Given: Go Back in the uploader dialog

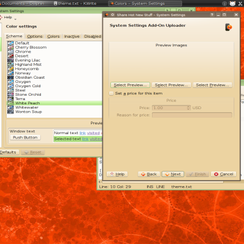Looking at the screenshot, I should (149, 174).
